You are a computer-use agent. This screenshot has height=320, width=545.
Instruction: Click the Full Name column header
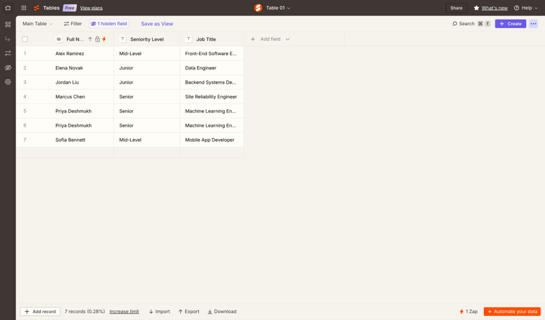pyautogui.click(x=82, y=39)
